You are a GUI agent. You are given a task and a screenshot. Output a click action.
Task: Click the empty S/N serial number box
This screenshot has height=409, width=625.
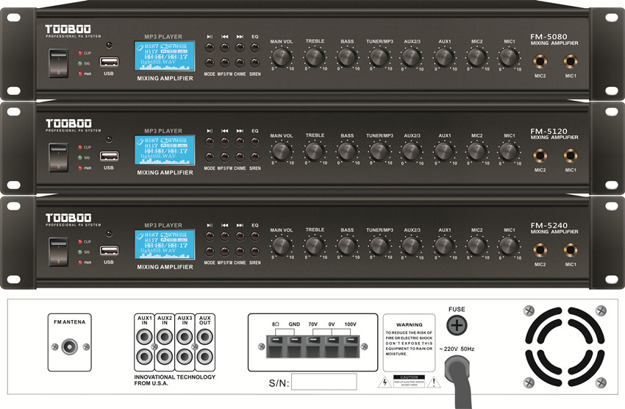[x=324, y=382]
